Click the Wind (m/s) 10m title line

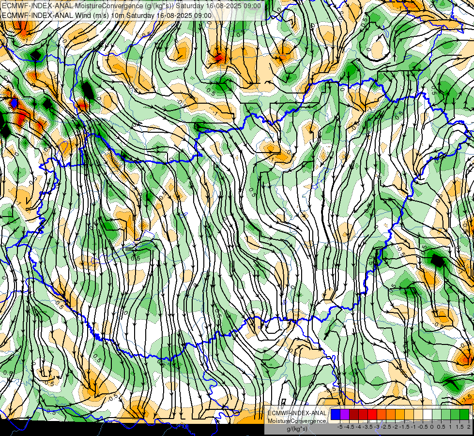click(107, 15)
